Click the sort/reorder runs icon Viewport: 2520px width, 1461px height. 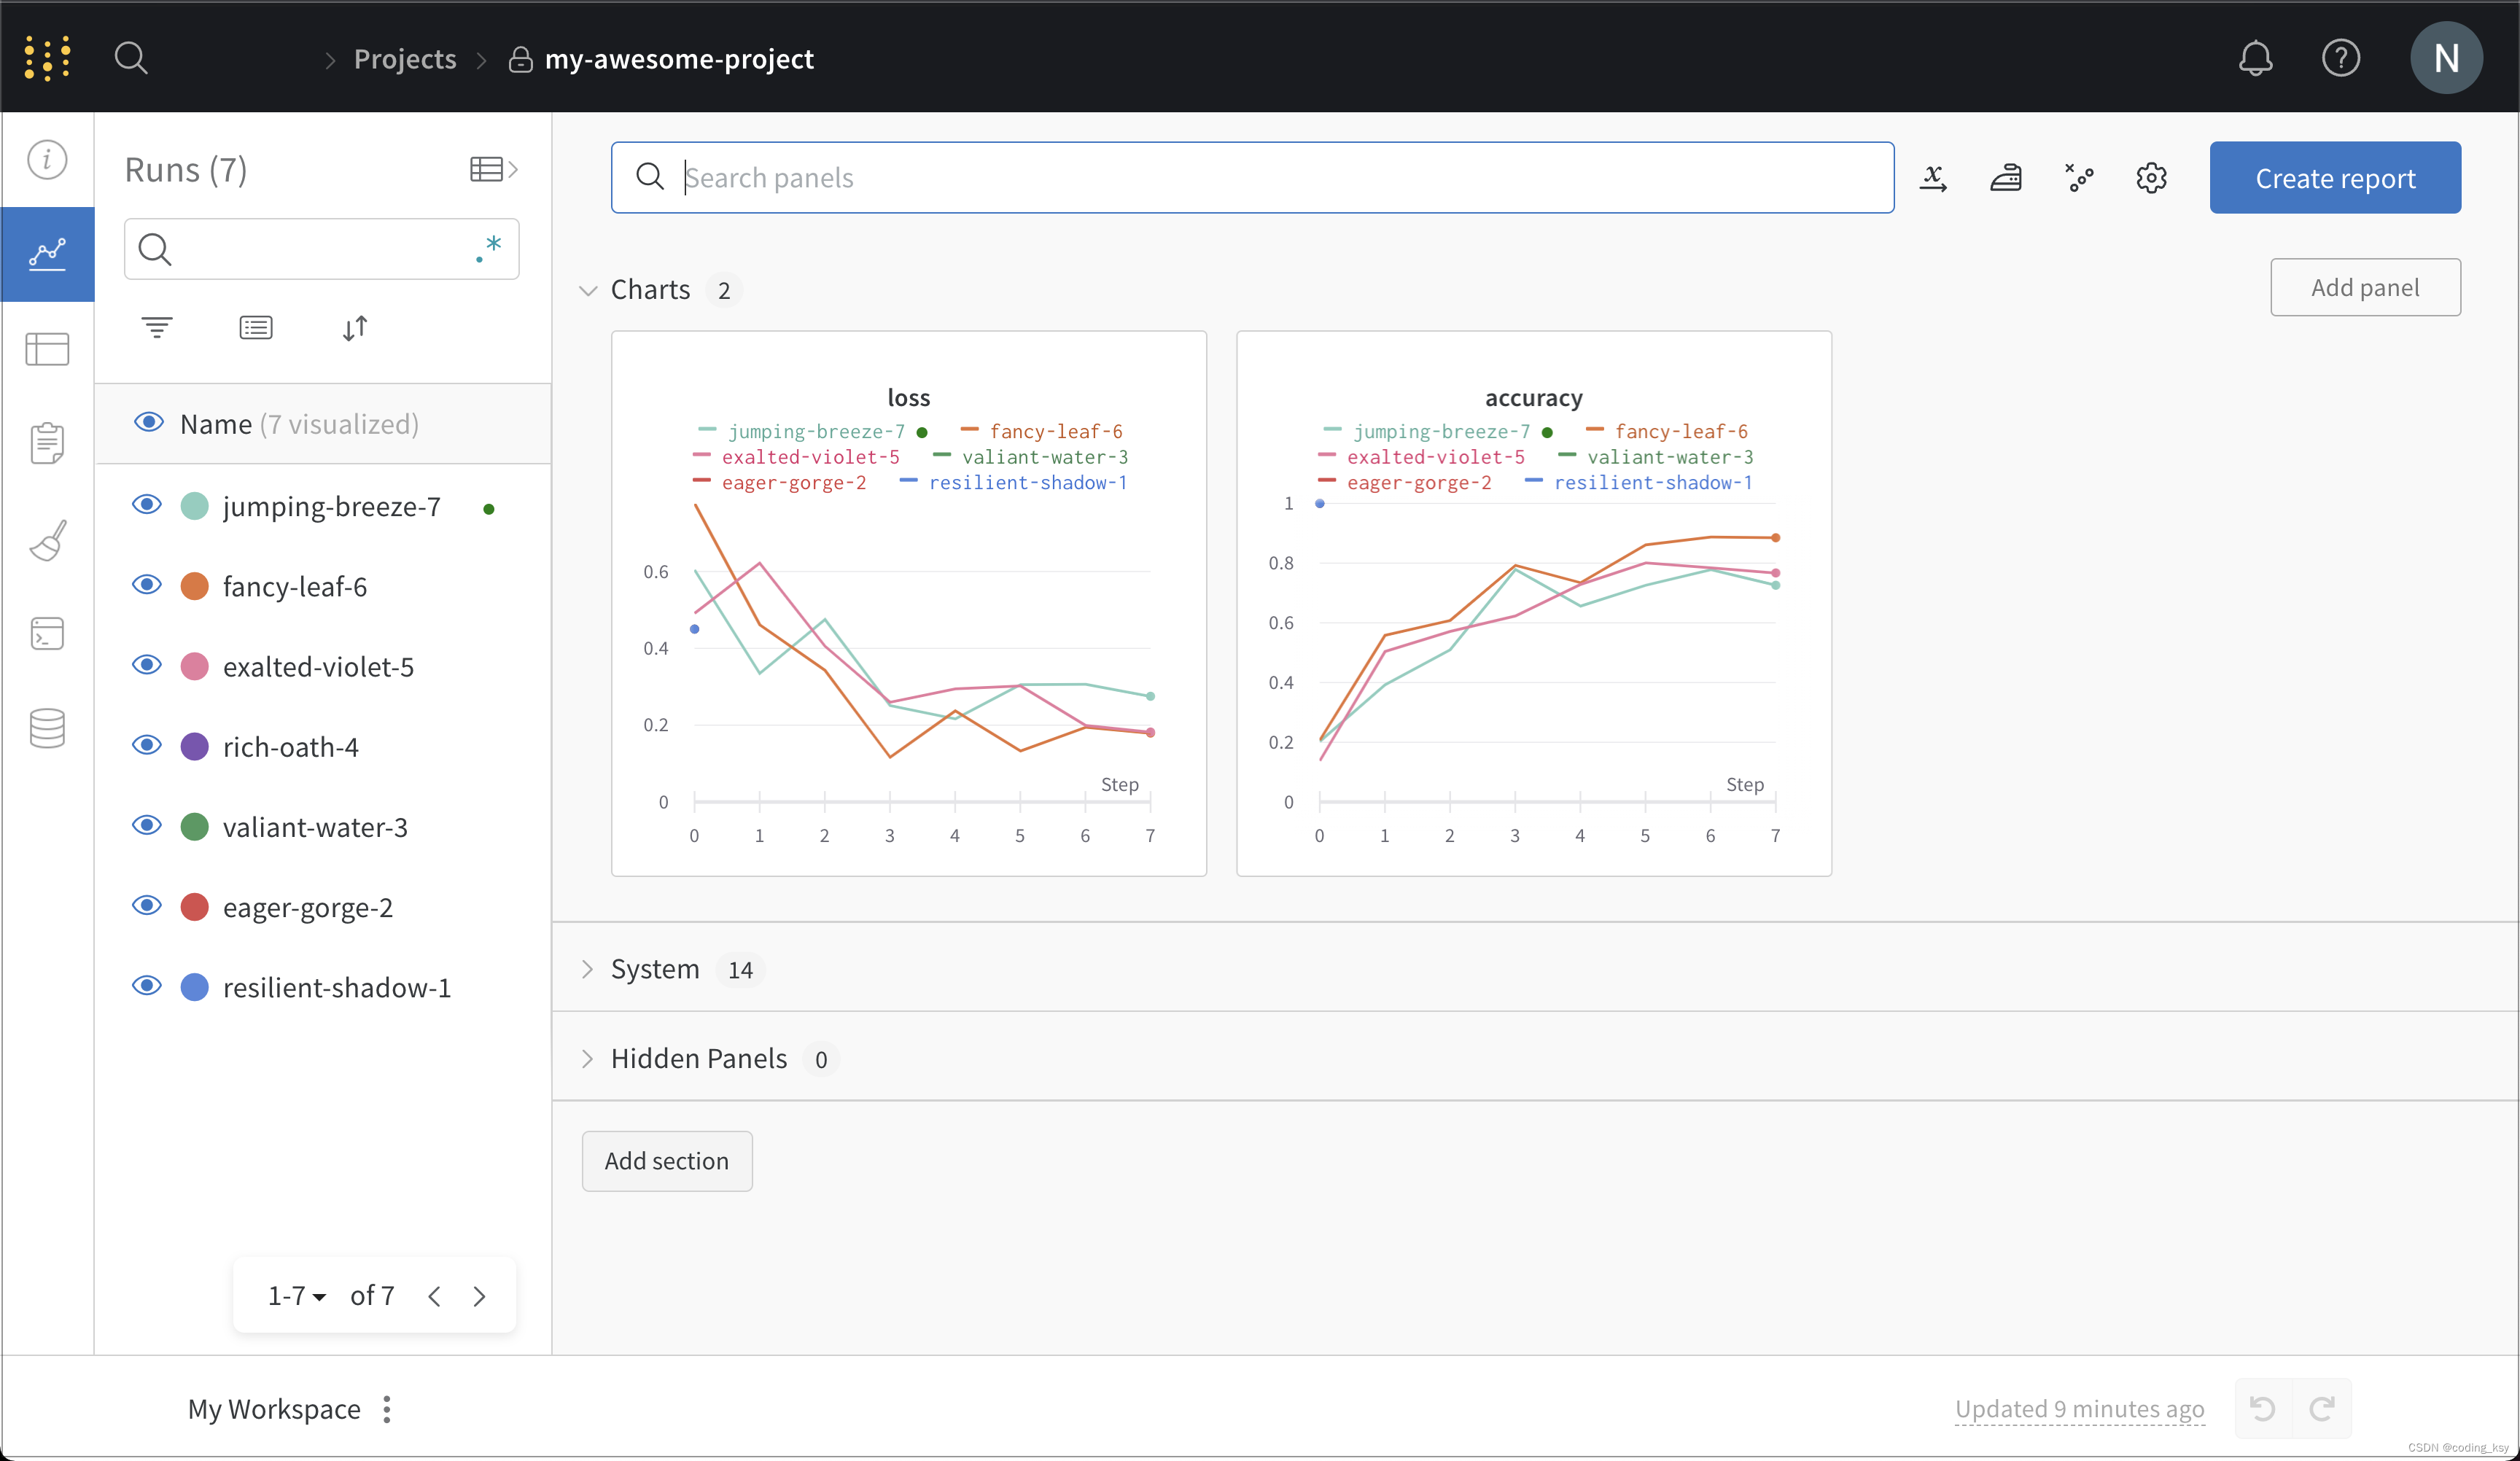click(x=357, y=329)
